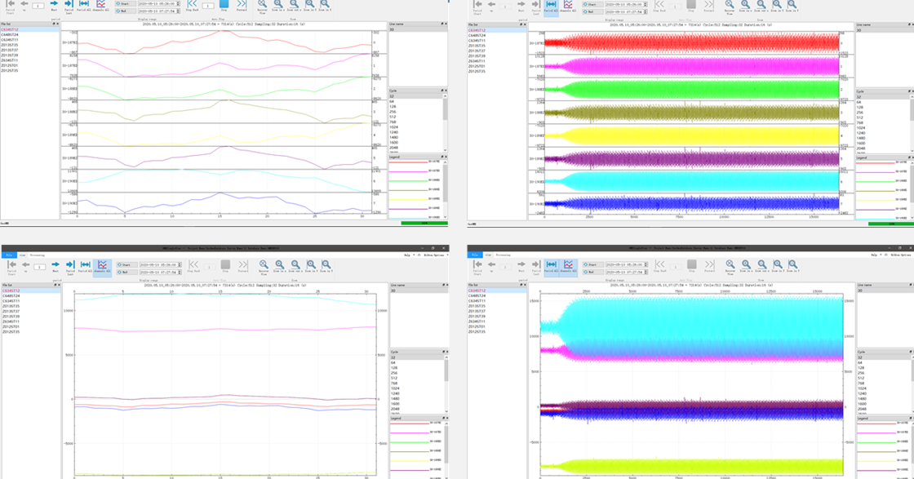Click Stop auto-play icon in top-left window
This screenshot has height=479, width=914.
pos(224,4)
